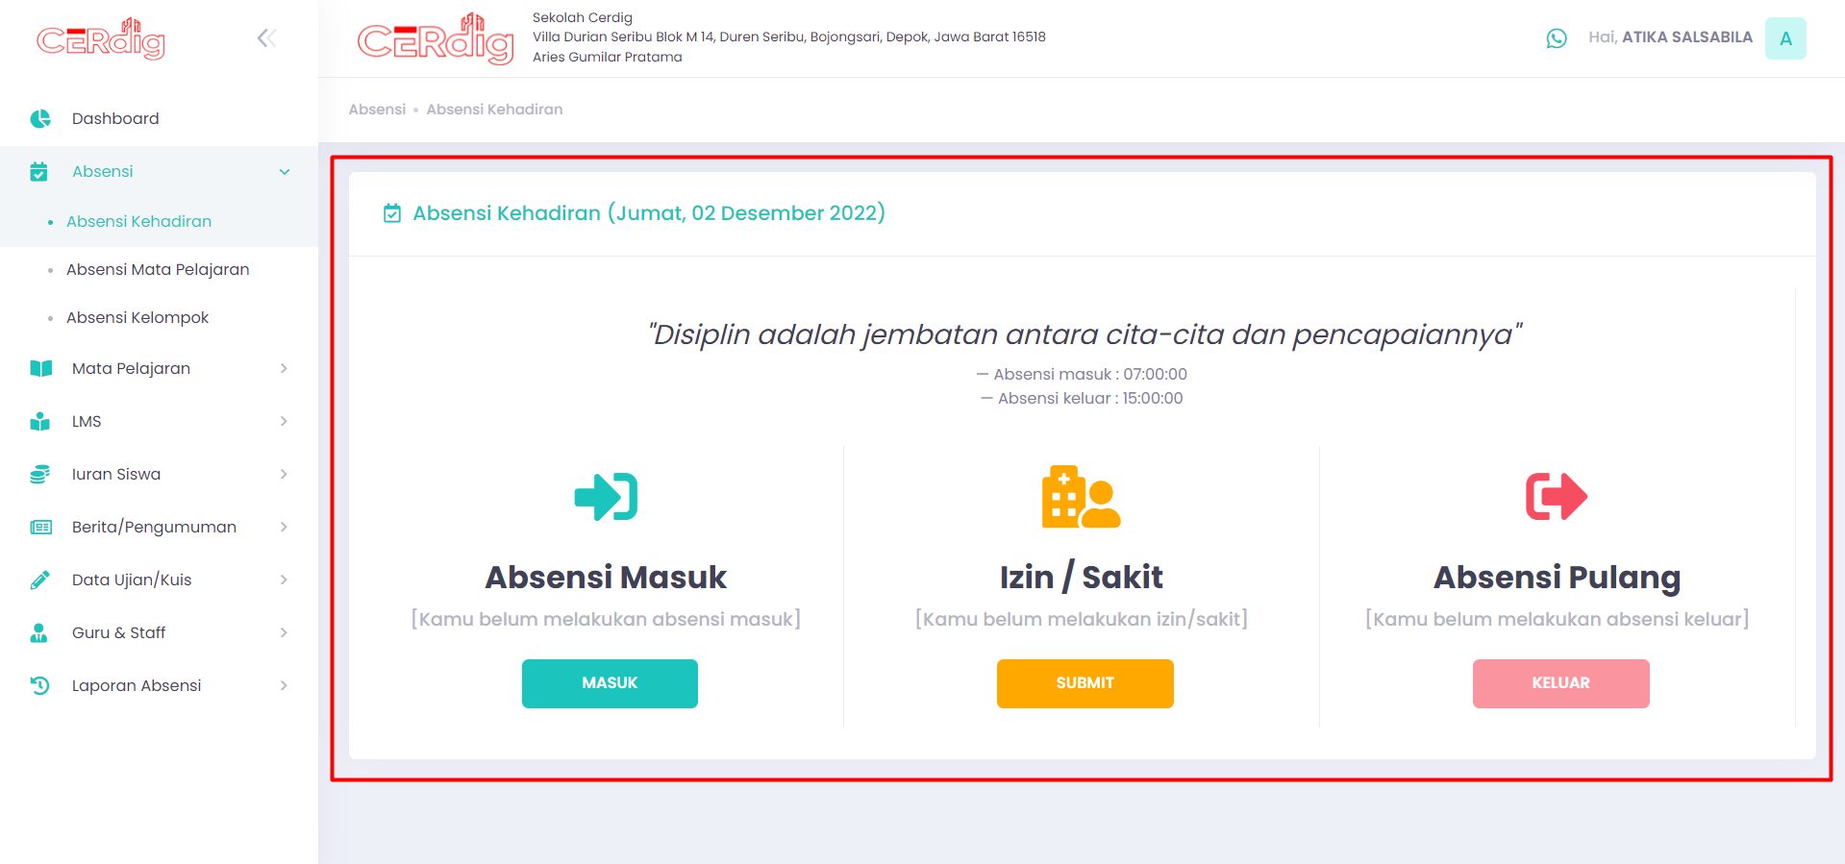Click the user avatar with letter A
This screenshot has width=1845, height=864.
[x=1784, y=38]
